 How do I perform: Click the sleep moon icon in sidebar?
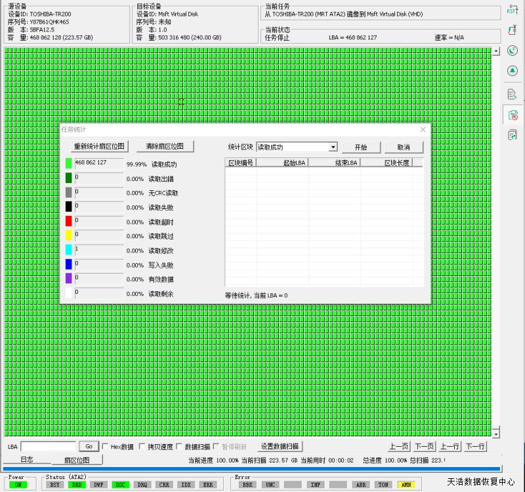pyautogui.click(x=513, y=51)
